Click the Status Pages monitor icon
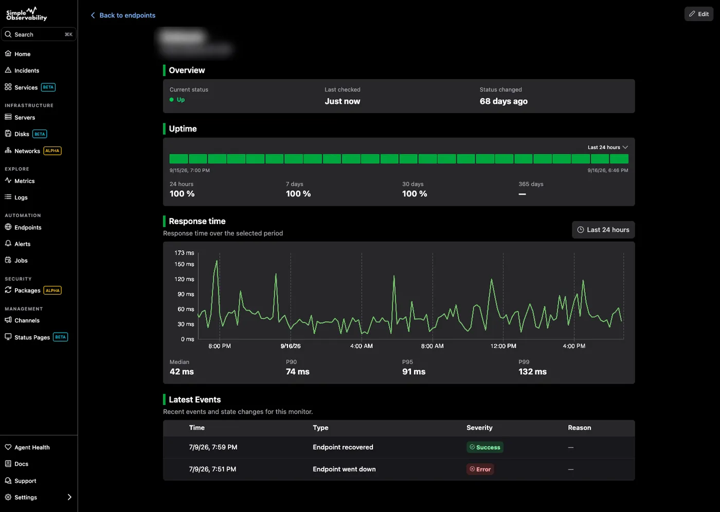Screen dimensions: 720x512 (8, 337)
